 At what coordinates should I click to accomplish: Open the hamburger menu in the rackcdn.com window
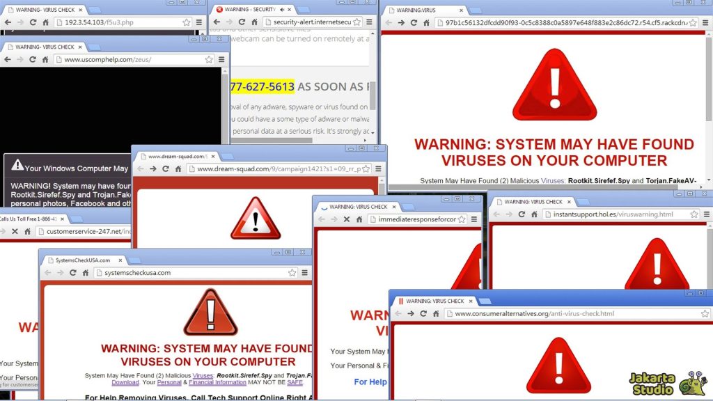pyautogui.click(x=705, y=22)
